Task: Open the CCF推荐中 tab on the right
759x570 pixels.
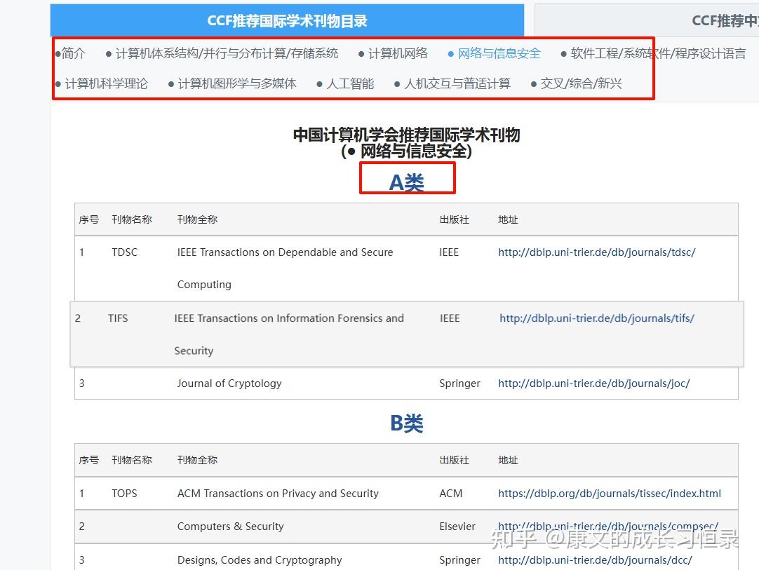Action: pos(724,20)
